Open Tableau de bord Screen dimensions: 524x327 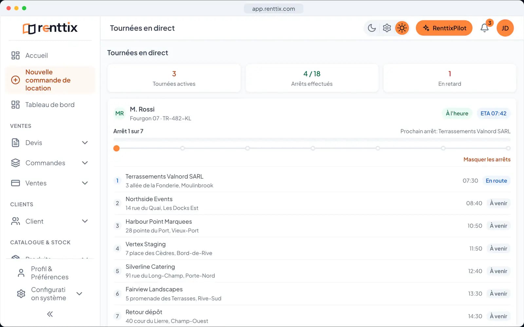pyautogui.click(x=50, y=105)
